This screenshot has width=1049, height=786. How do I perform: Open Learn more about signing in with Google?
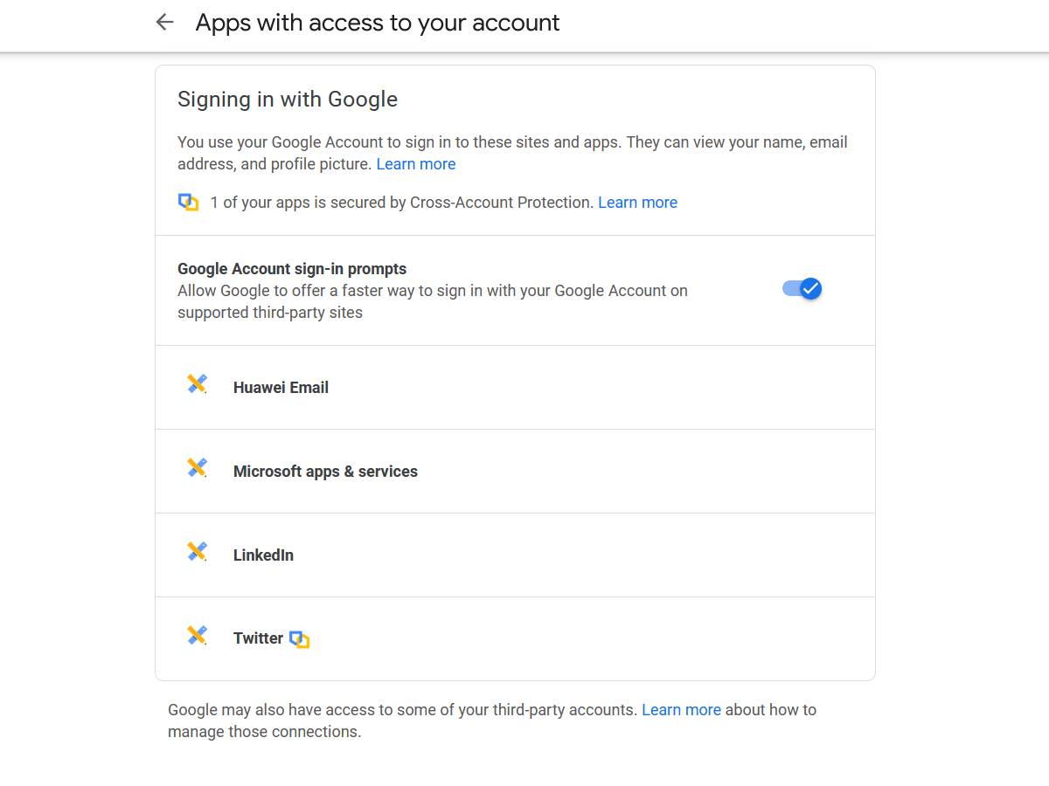(416, 163)
